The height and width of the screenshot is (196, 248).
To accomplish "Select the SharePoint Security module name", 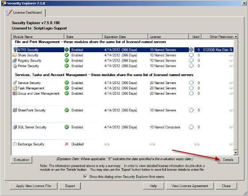I will [x=31, y=110].
